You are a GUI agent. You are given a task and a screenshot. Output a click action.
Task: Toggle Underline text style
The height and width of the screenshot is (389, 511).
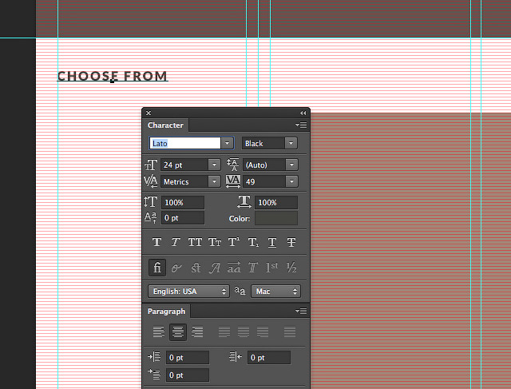pyautogui.click(x=272, y=242)
